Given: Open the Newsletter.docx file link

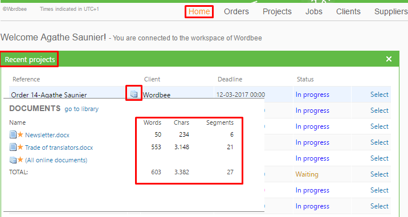Looking at the screenshot, I should (47, 135).
